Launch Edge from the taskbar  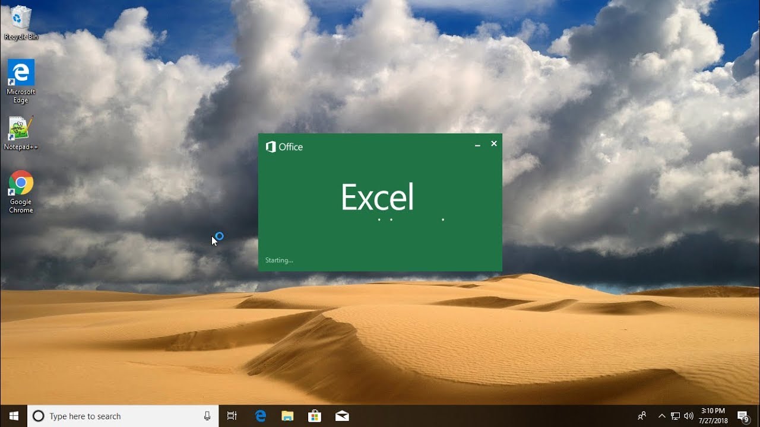(x=261, y=416)
